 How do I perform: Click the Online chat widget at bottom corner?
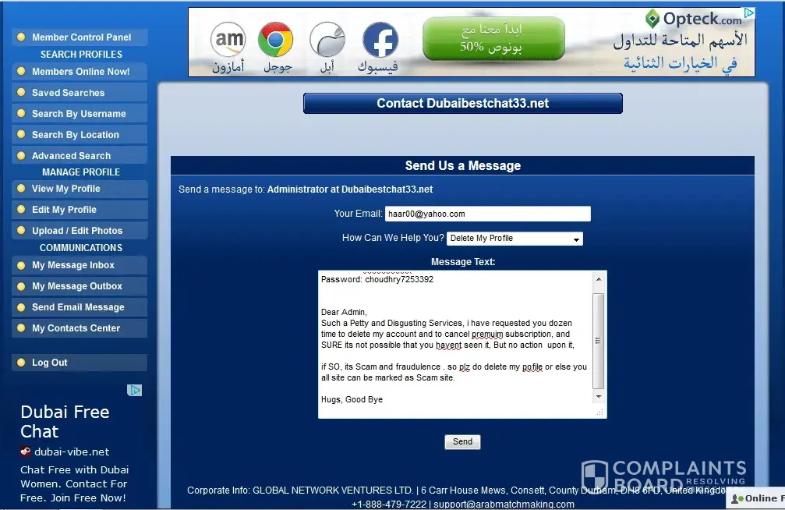click(756, 498)
